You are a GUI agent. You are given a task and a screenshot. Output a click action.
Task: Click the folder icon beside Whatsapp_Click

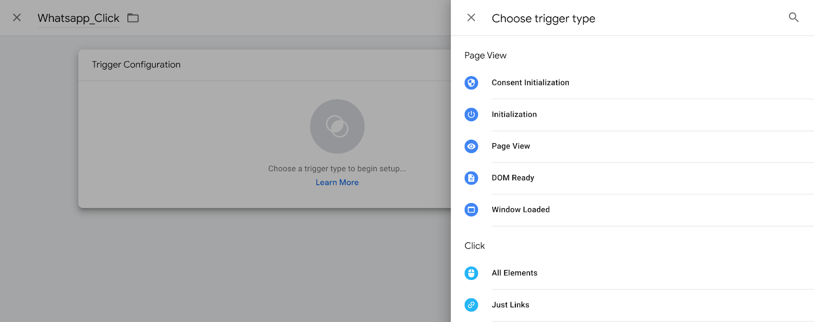[x=133, y=18]
